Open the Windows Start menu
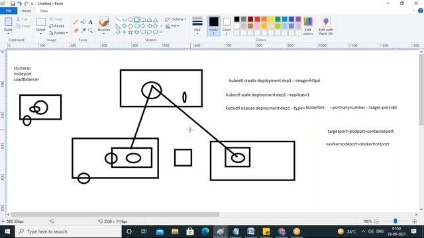The width and height of the screenshot is (424, 238). pos(7,231)
